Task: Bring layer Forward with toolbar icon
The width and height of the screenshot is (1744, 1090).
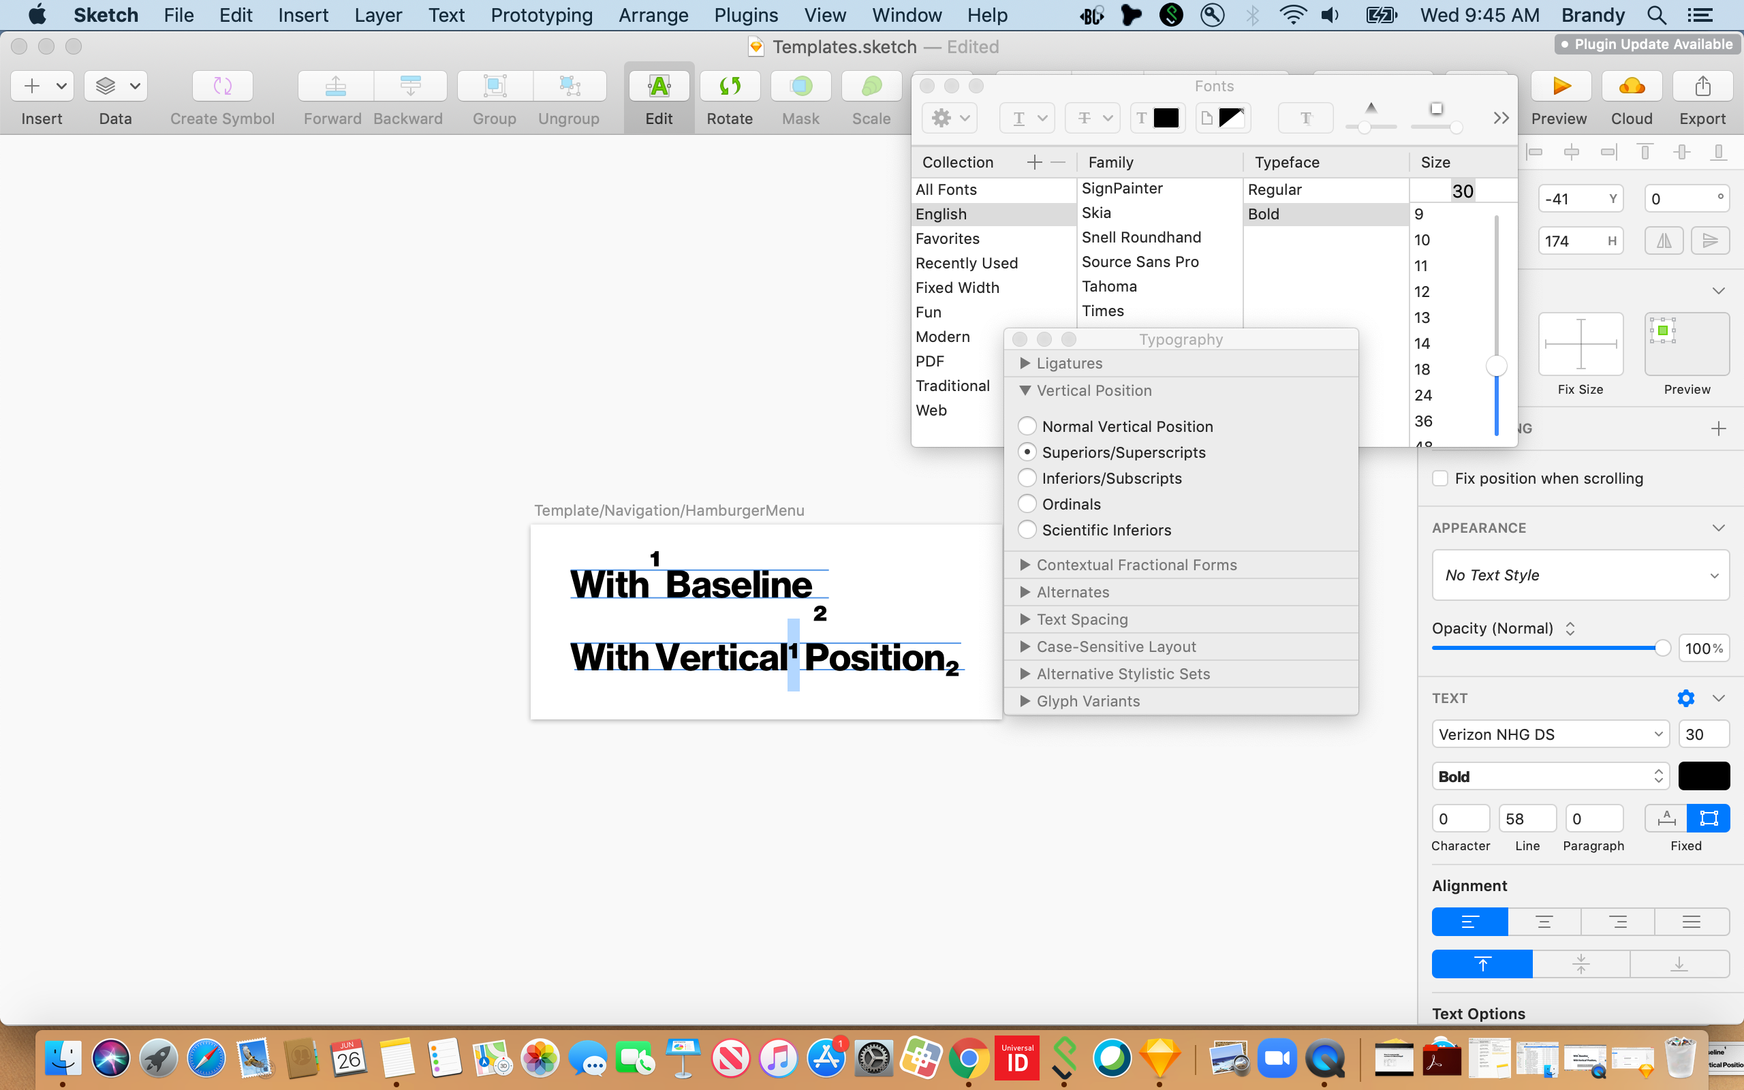Action: point(336,87)
